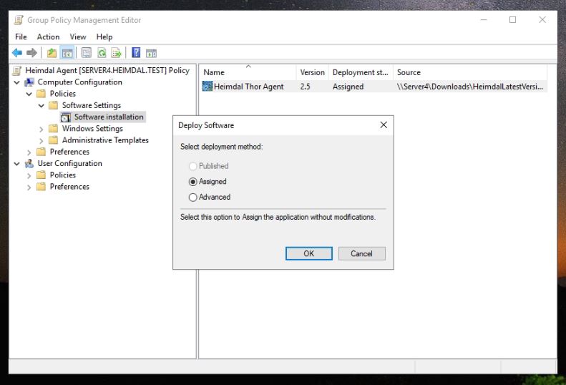Expand Preferences under User Configuration

(29, 187)
